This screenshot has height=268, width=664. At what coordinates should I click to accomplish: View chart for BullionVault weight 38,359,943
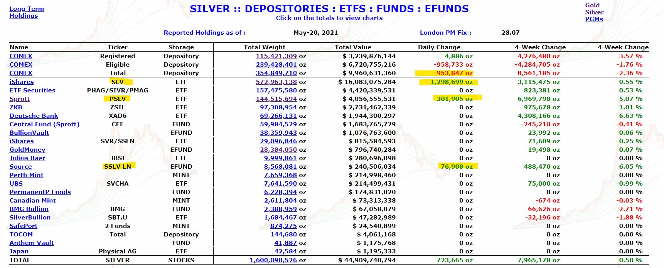278,133
